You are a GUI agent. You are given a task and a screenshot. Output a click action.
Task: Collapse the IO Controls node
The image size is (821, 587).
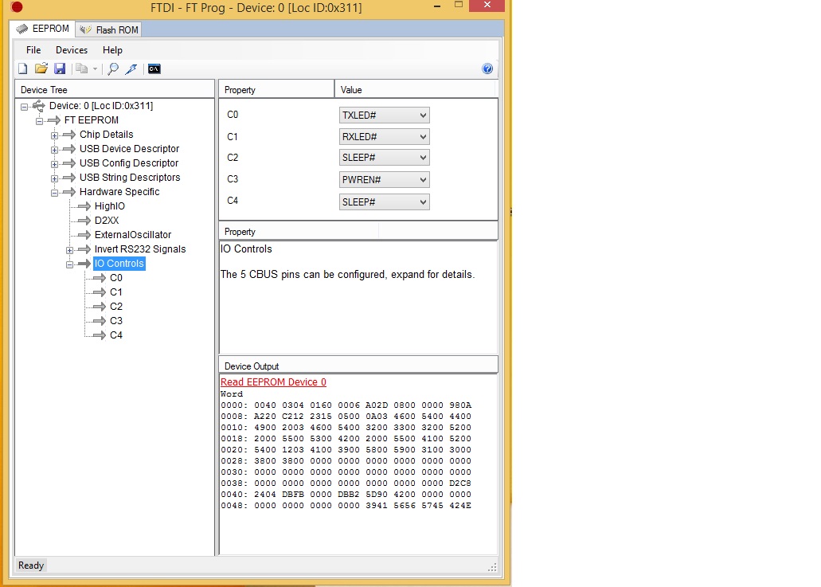click(x=69, y=264)
